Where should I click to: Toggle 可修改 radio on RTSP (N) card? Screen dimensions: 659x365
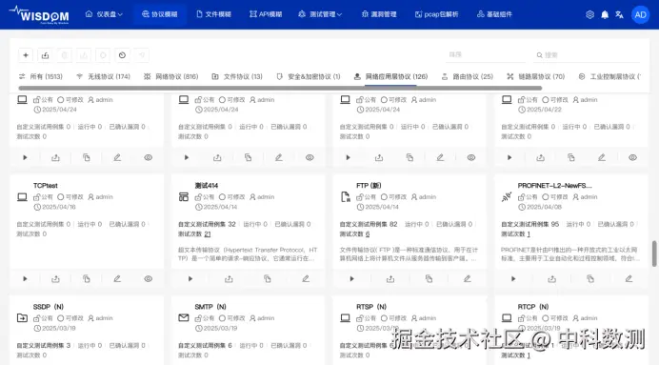[x=384, y=318]
